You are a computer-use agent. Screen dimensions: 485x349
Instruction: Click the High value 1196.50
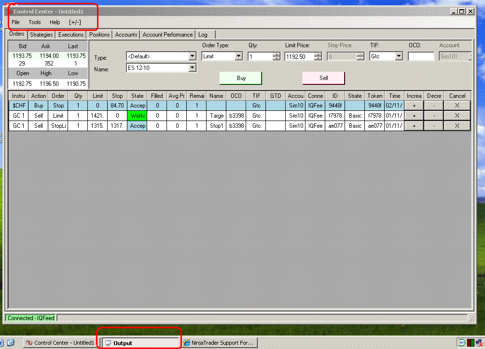point(49,84)
